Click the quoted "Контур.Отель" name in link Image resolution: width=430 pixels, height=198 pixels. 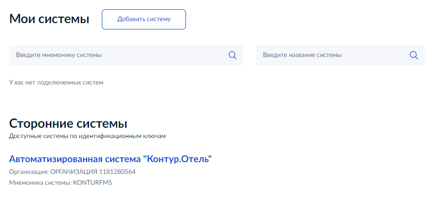click(x=178, y=159)
